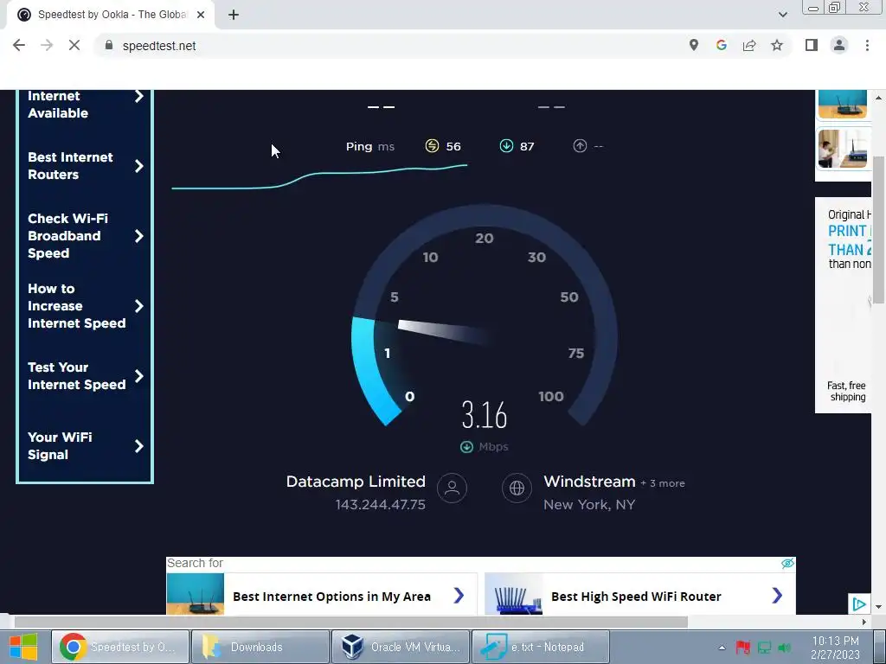This screenshot has width=886, height=664.
Task: Click the browser forward arrow
Action: (47, 45)
